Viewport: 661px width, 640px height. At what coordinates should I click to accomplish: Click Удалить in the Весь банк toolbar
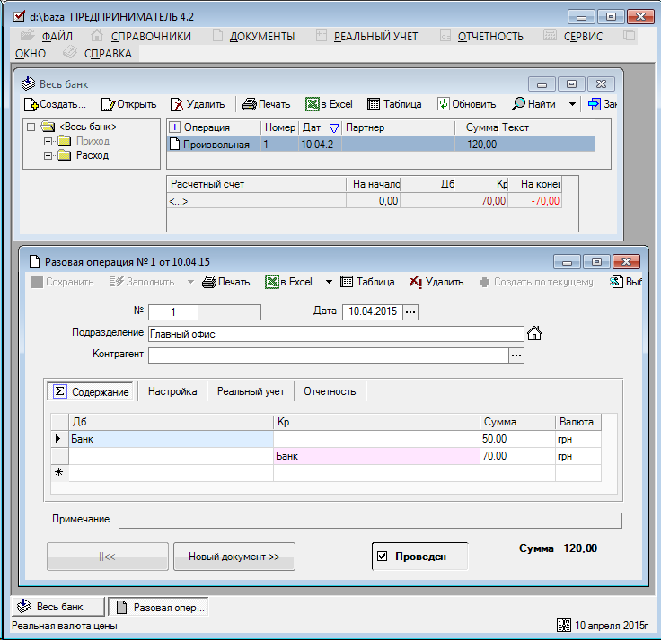198,104
